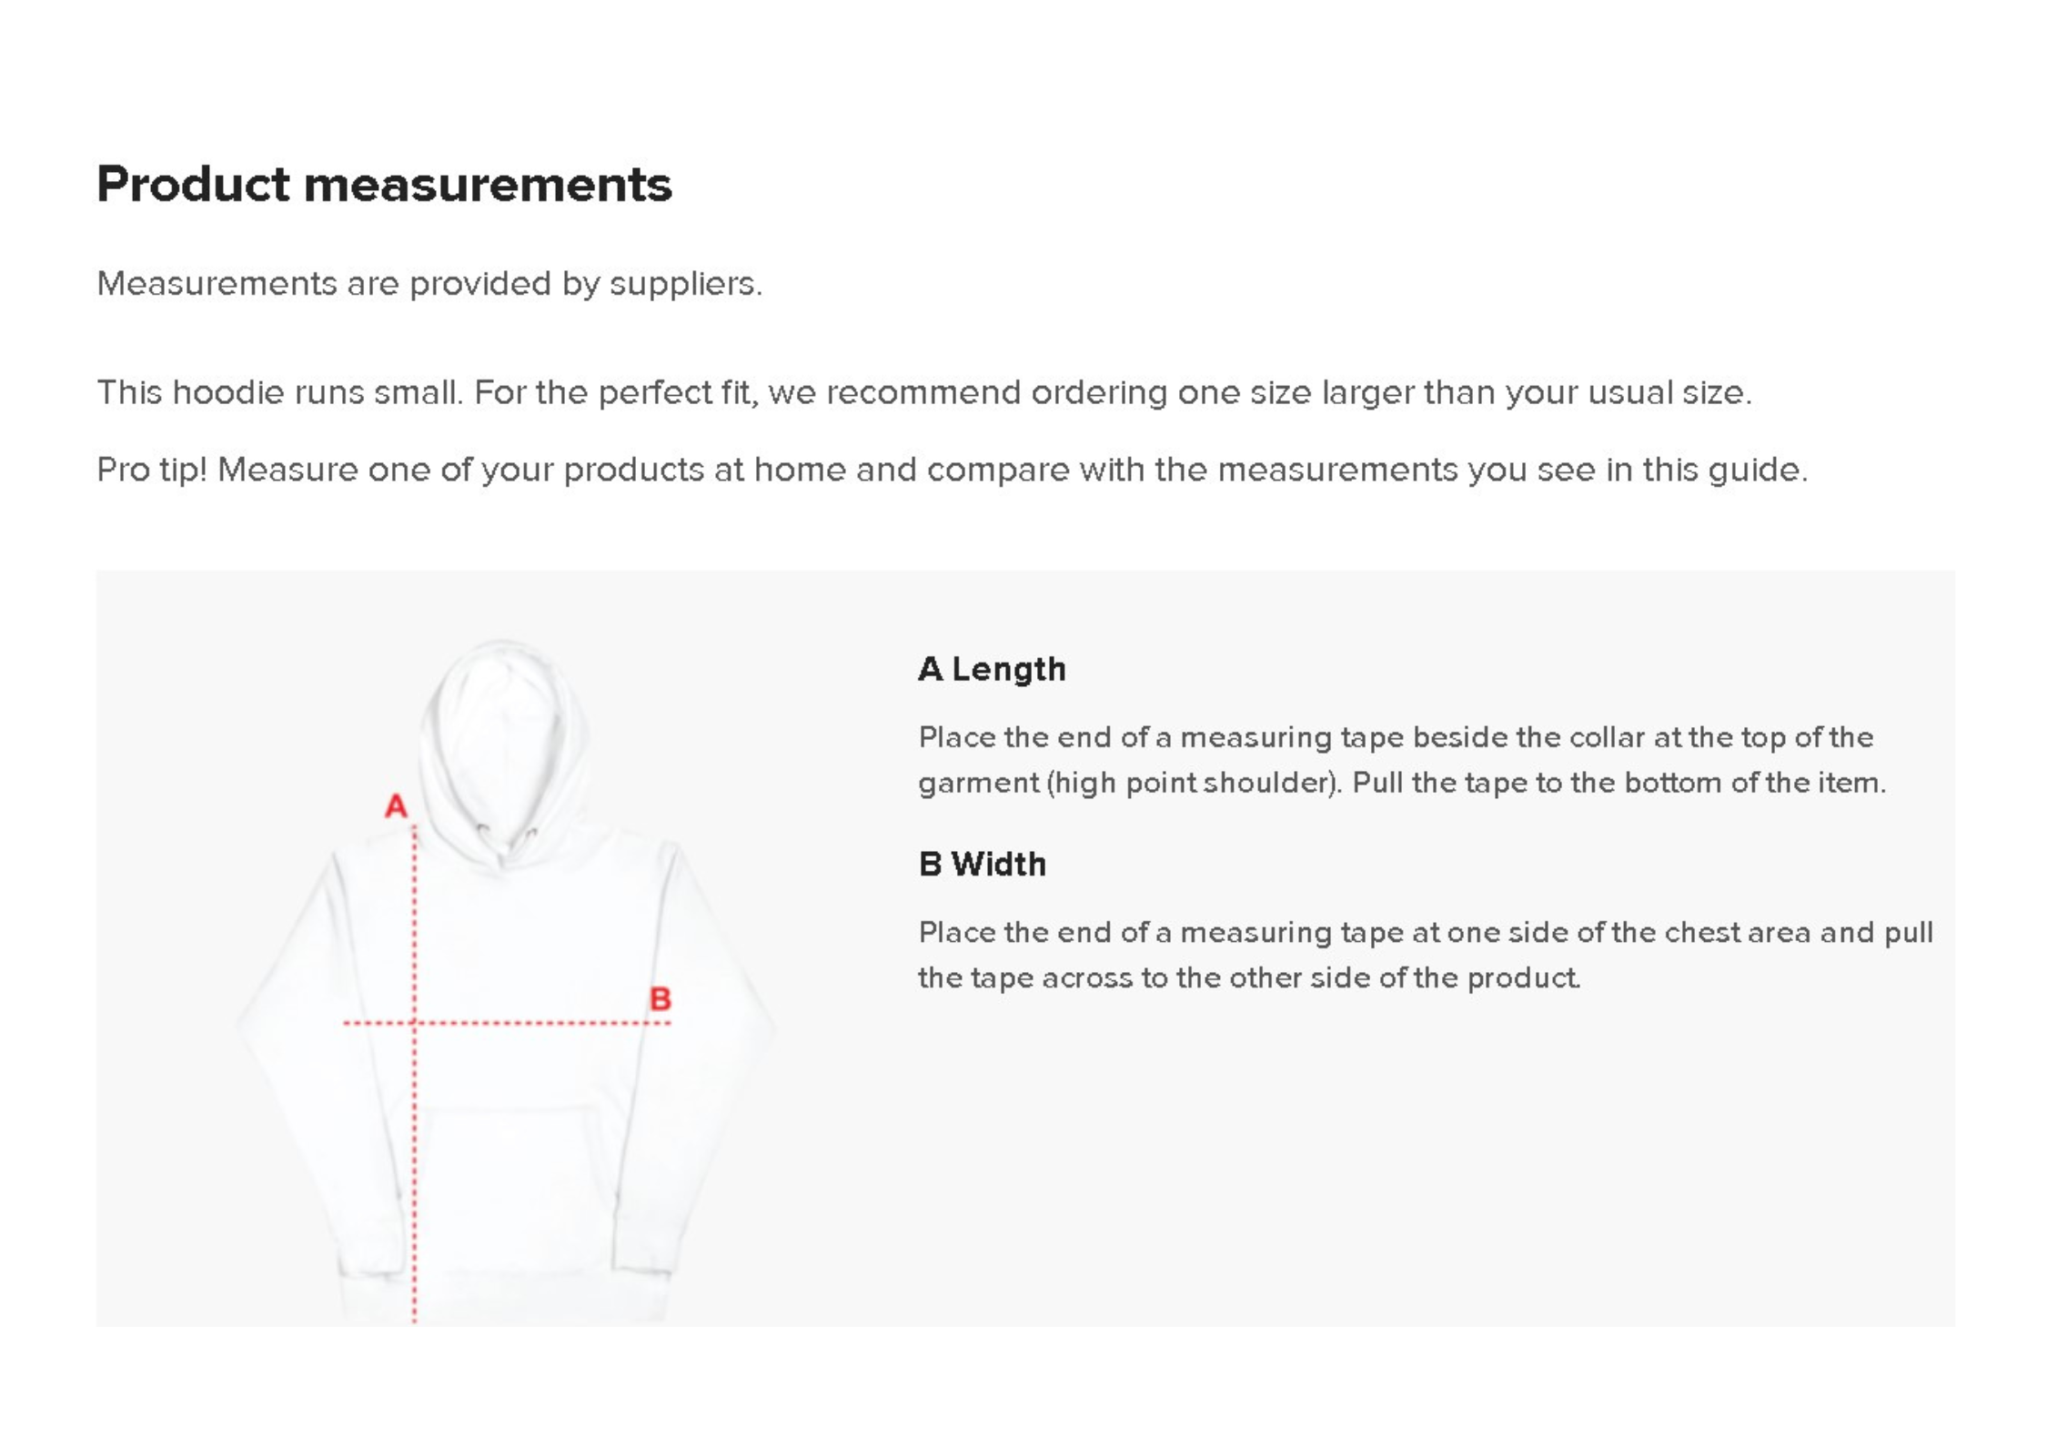Viewport: 2047px width, 1448px height.
Task: Click the horizontal red dotted width line
Action: tap(546, 1023)
